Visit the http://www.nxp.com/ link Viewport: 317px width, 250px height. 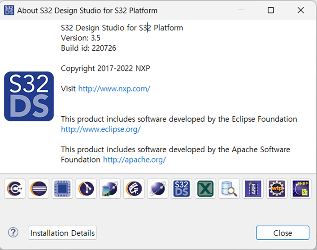click(114, 89)
